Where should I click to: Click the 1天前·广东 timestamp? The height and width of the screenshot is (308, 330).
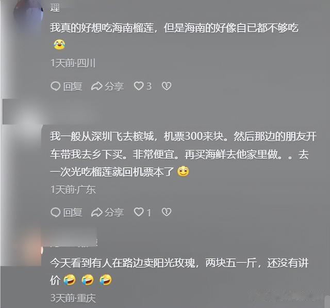coord(73,190)
